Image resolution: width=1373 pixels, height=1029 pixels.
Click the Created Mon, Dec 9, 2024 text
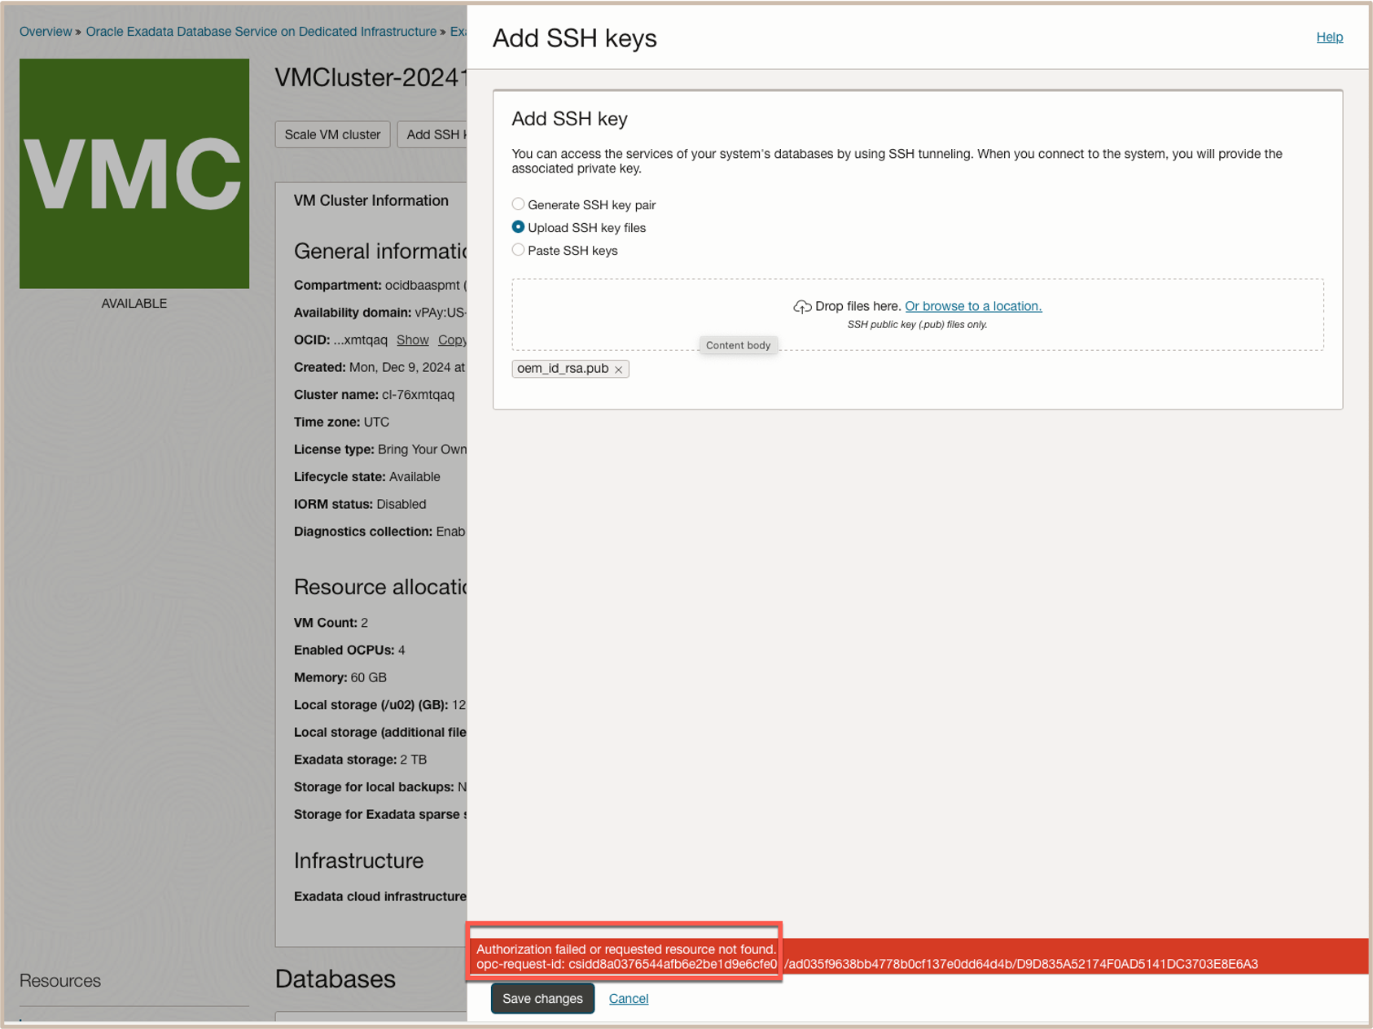380,368
